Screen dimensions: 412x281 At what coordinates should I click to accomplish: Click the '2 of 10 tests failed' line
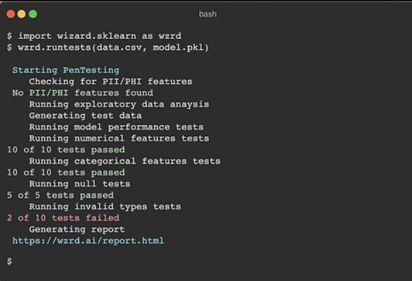pyautogui.click(x=63, y=218)
